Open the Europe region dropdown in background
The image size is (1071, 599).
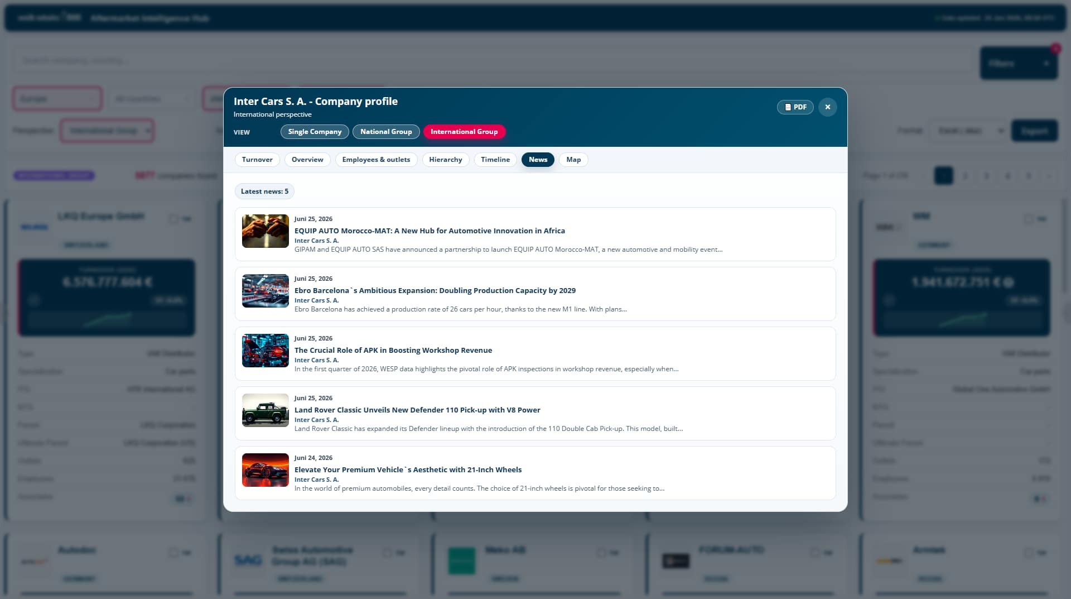click(x=57, y=99)
